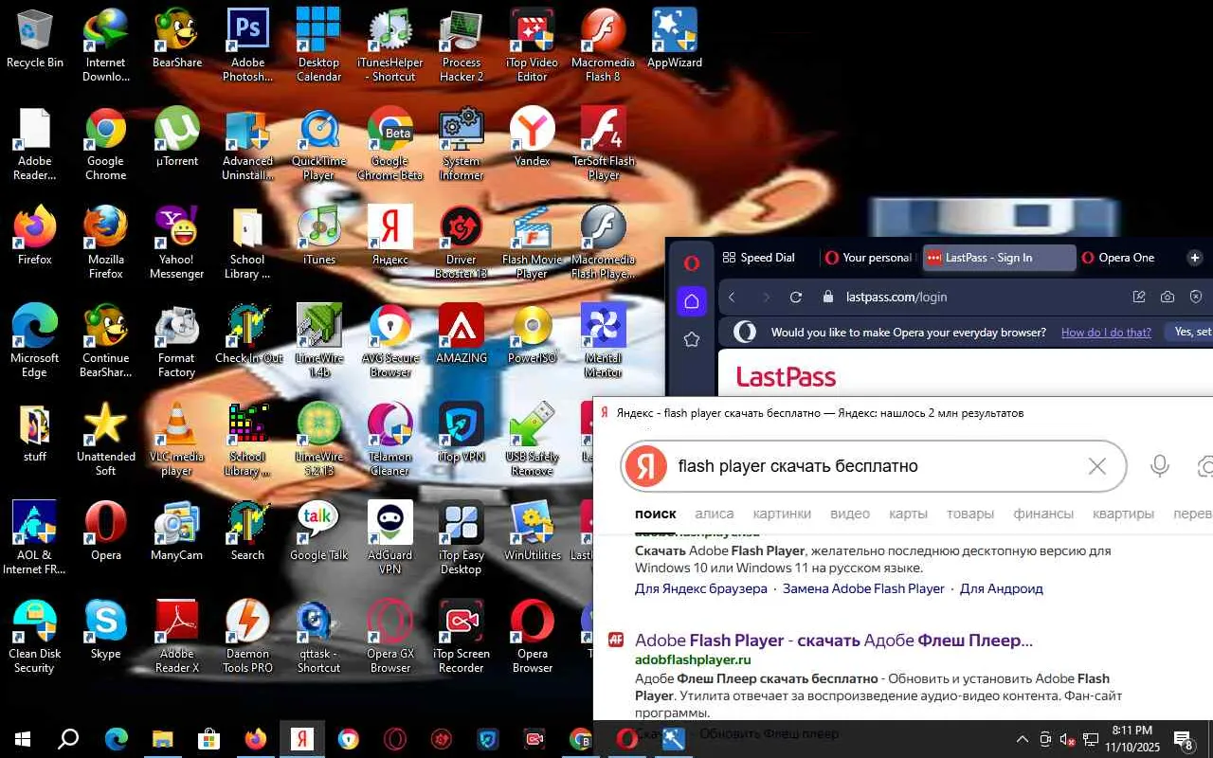The height and width of the screenshot is (758, 1213).
Task: Launch Driver Booster 13 from the desktop
Action: (462, 244)
